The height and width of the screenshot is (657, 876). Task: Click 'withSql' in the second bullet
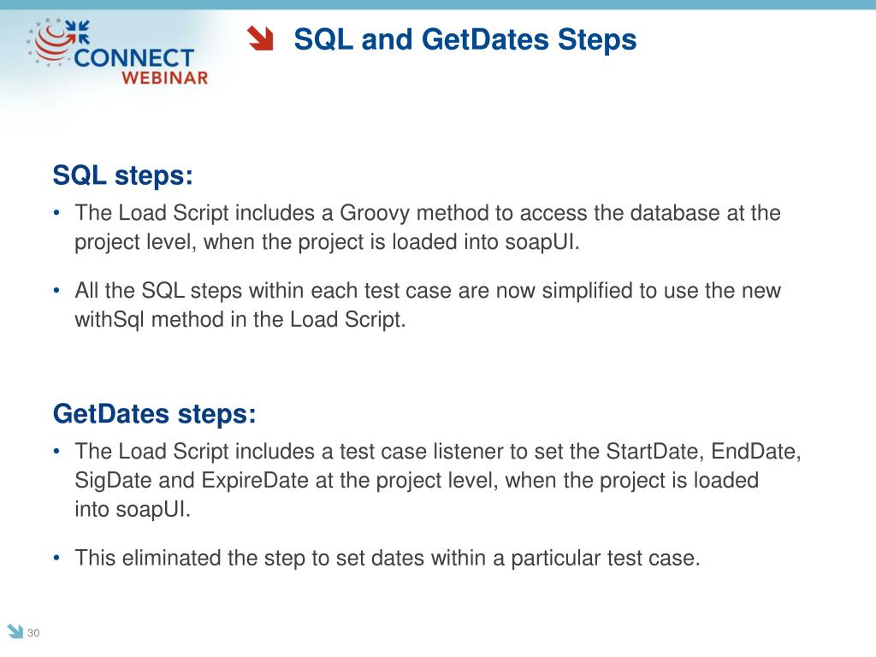[x=109, y=320]
